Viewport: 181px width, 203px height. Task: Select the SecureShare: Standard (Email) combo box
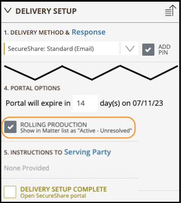point(71,49)
